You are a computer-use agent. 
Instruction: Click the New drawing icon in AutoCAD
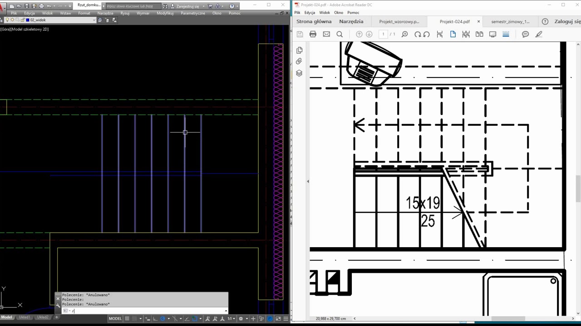(12, 6)
